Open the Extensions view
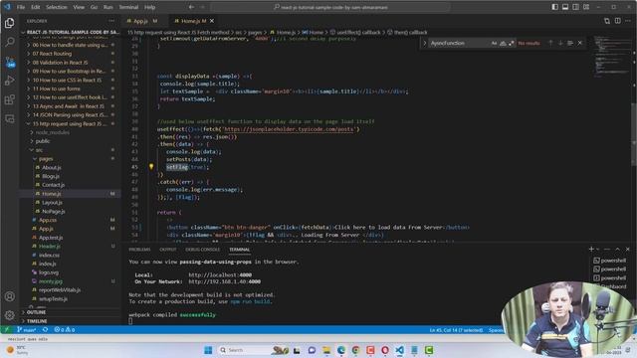Screen dimensions: 637x358 [9, 99]
